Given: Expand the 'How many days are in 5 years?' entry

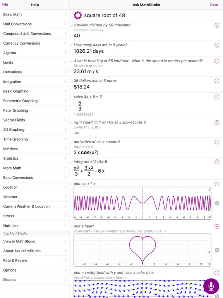Looking at the screenshot, I should pos(72,45).
